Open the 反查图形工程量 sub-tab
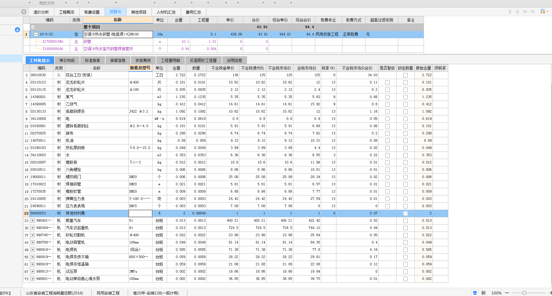 (204, 60)
